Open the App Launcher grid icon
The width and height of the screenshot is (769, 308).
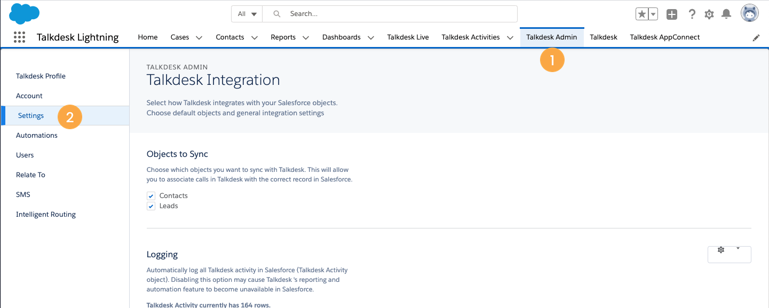(x=19, y=37)
